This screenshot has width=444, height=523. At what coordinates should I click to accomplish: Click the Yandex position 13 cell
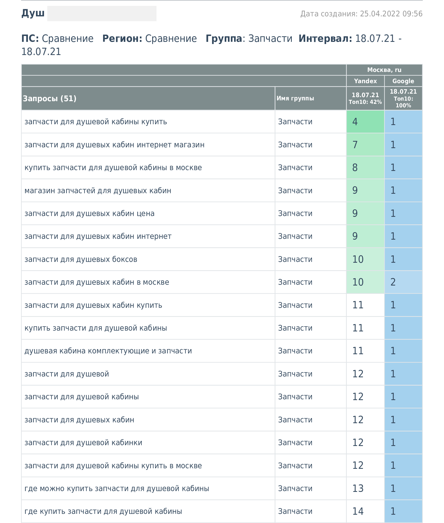click(365, 489)
